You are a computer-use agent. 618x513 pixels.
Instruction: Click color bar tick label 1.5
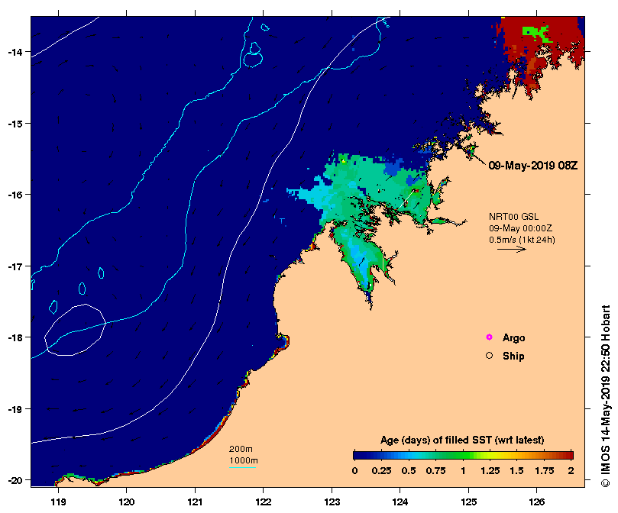516,471
